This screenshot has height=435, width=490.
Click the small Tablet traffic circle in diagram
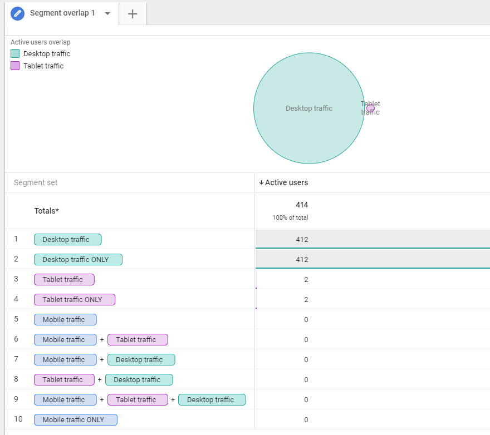click(371, 108)
